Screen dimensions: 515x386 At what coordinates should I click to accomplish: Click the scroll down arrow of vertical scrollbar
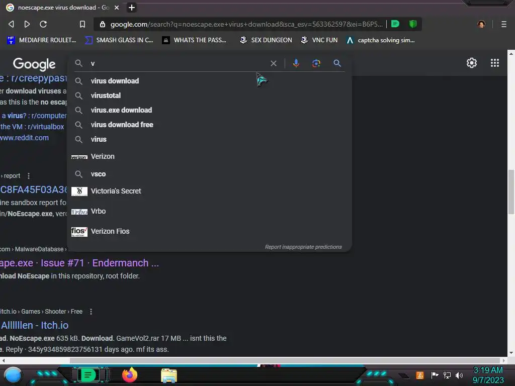click(x=511, y=353)
